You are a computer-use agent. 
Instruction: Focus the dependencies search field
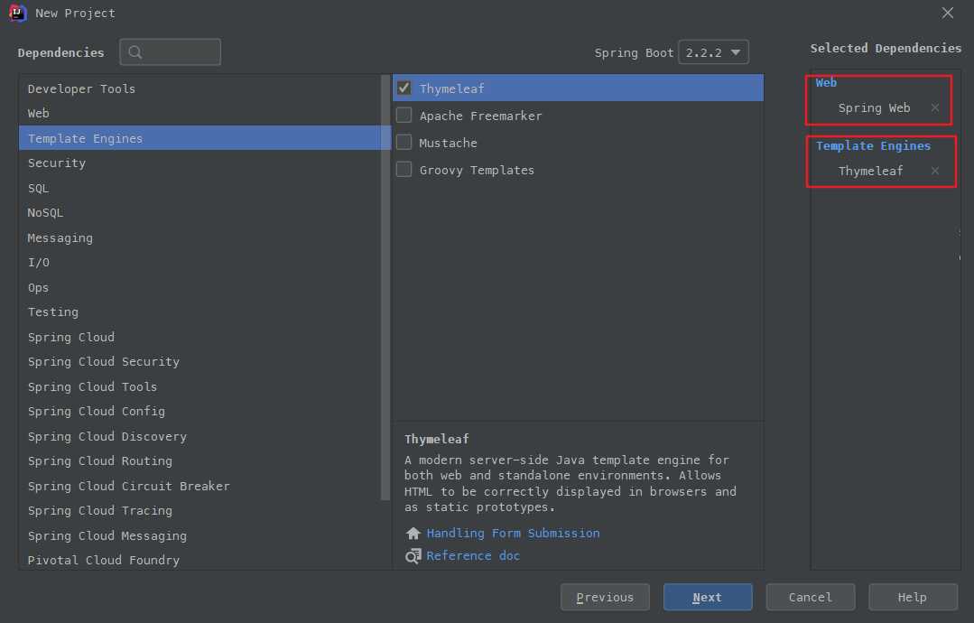[171, 52]
